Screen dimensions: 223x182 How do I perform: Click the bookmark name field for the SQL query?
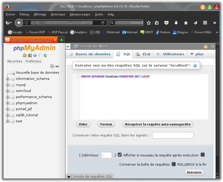tap(173, 135)
